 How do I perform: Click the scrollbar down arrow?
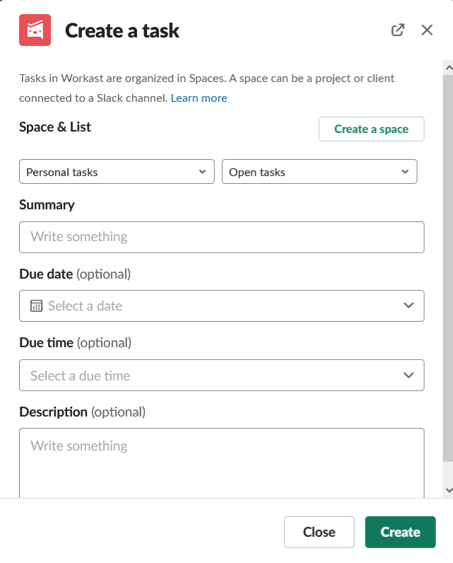pyautogui.click(x=447, y=489)
